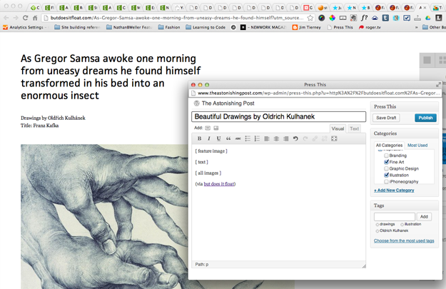Apply strikethrough with the ABC icon
The image size is (446, 289).
238,138
